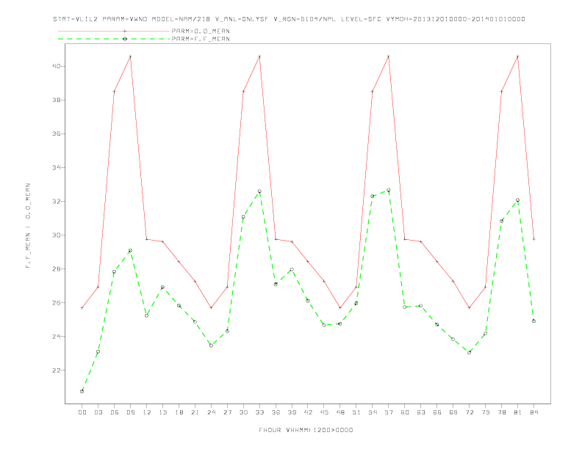Image resolution: width=582 pixels, height=449 pixels.
Task: Click the vertical y-axis label F.F_MEAN | O.O_MEAN
Action: pos(28,226)
